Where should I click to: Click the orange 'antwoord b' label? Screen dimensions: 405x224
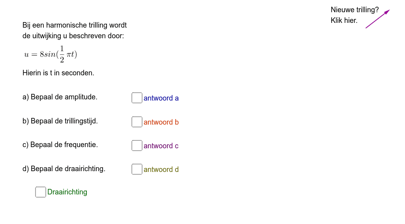[161, 122]
